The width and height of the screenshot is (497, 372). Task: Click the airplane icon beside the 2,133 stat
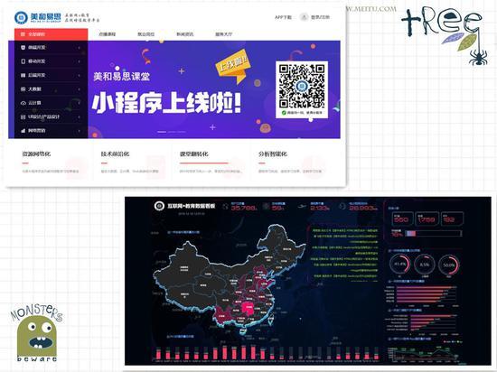click(x=303, y=207)
